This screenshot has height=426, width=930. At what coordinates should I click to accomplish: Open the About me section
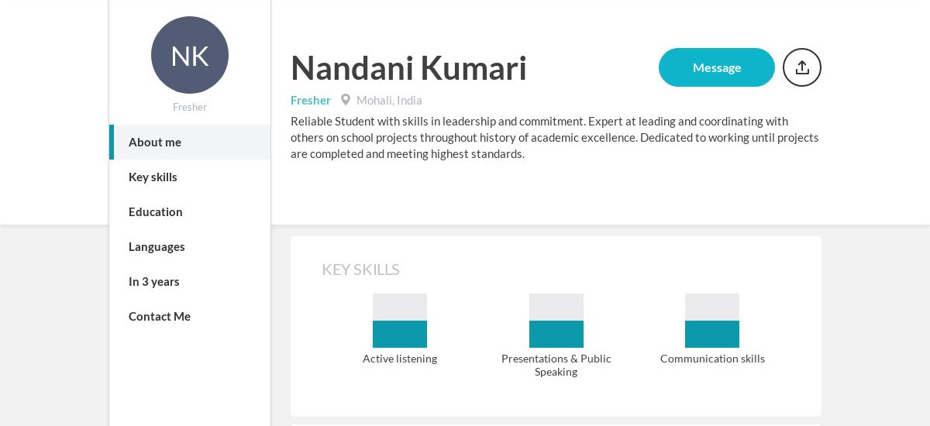[190, 142]
